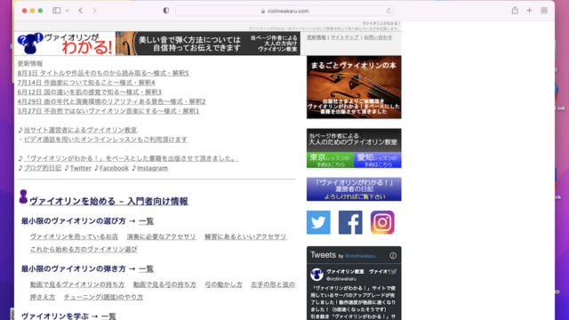Open the privacy report shield icon
The height and width of the screenshot is (320, 569).
point(166,11)
